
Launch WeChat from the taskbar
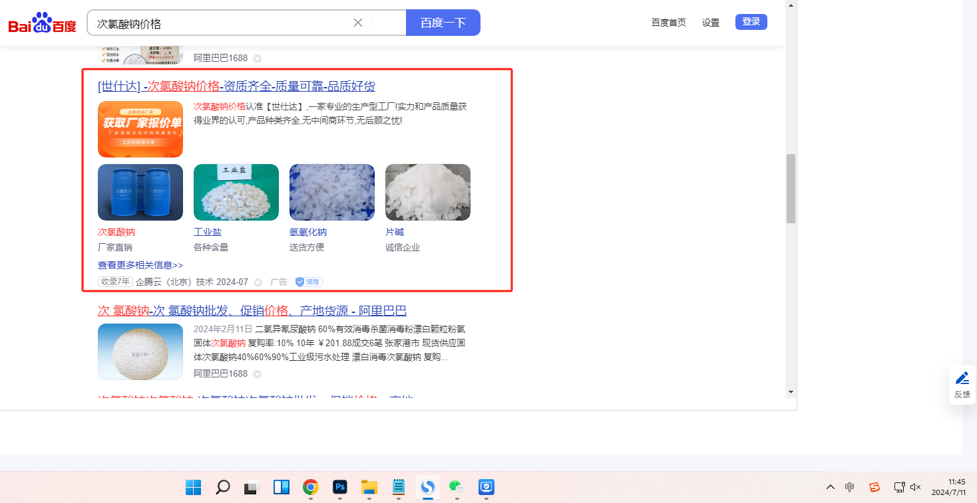coord(456,487)
